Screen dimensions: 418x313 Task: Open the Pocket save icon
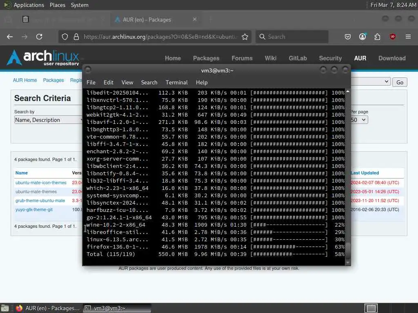(x=348, y=37)
